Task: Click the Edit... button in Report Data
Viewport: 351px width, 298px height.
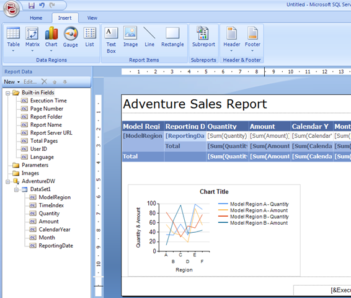Action: pos(30,82)
